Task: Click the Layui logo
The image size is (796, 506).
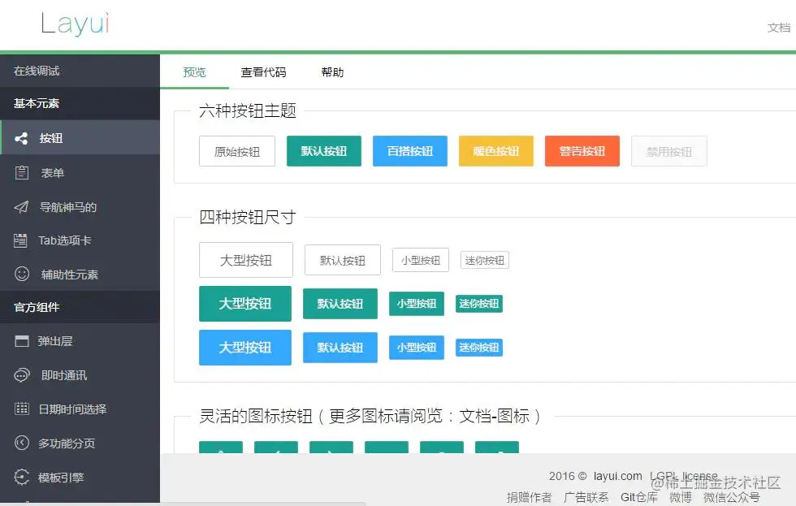Action: coord(75,24)
